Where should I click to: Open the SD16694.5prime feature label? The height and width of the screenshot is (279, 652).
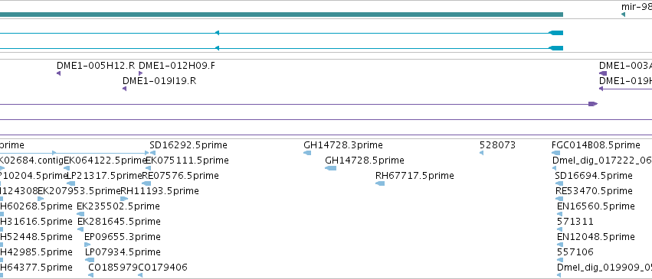(x=594, y=176)
